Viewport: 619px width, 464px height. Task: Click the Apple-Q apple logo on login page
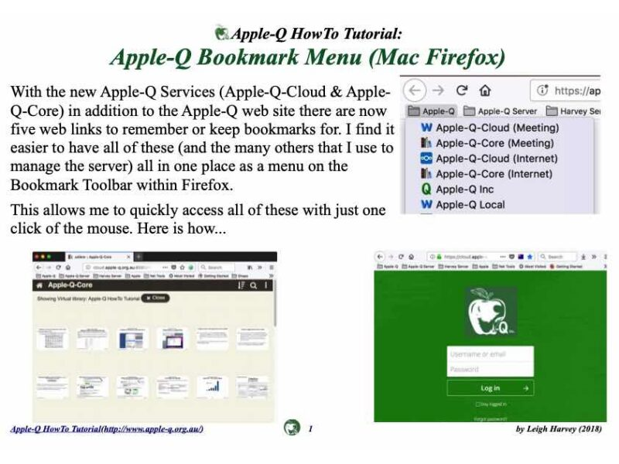click(x=491, y=312)
